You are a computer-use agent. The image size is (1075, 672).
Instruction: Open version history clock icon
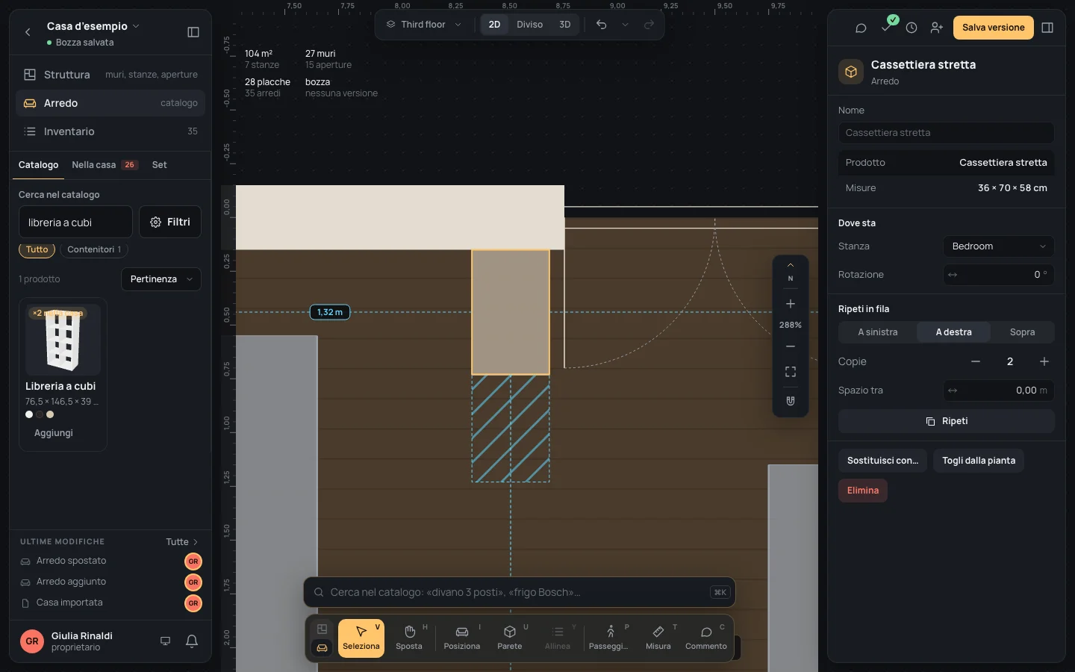(x=912, y=28)
